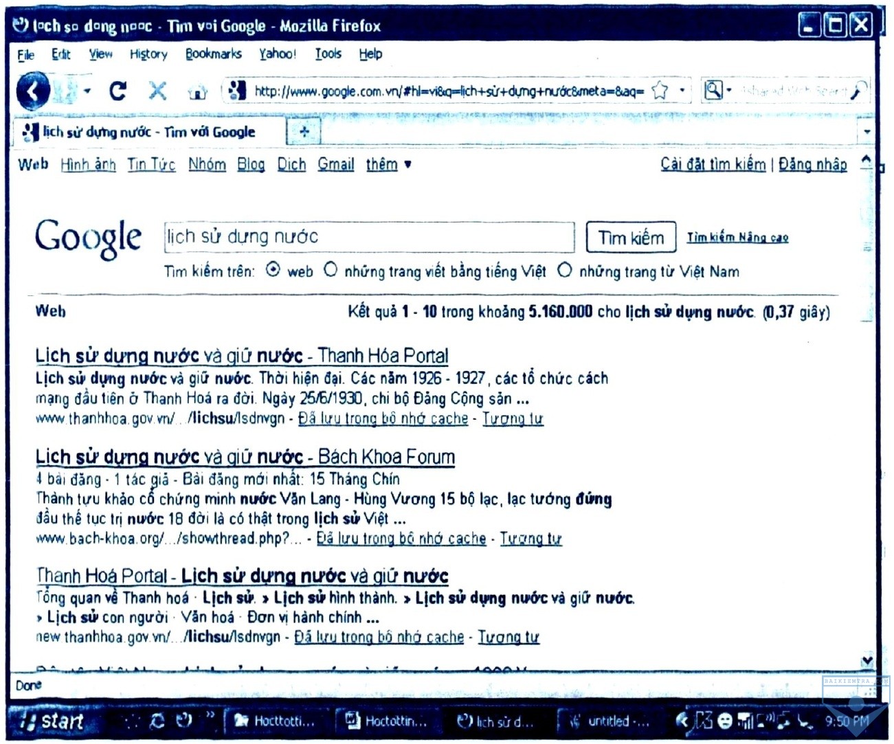Open the Tools menu
This screenshot has height=744, width=894.
(x=328, y=54)
